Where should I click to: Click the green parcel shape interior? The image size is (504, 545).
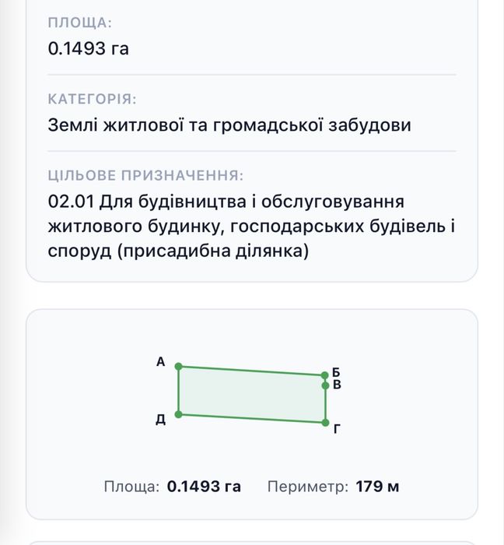pyautogui.click(x=252, y=395)
